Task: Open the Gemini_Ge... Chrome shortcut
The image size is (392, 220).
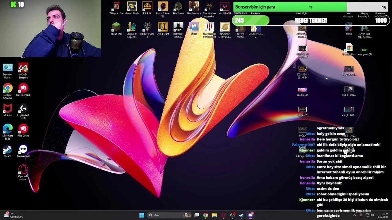Action: coord(349,49)
